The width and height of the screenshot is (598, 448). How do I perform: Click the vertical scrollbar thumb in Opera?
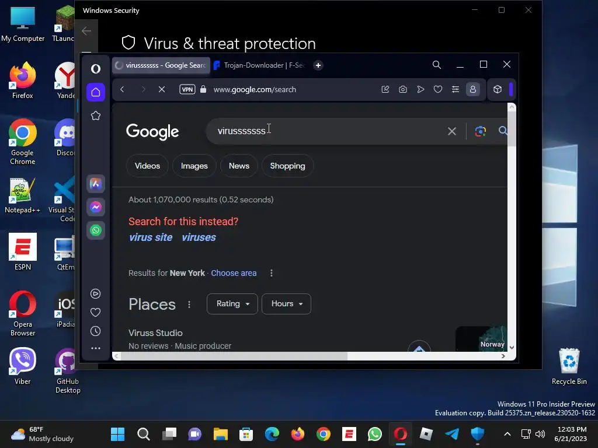pyautogui.click(x=512, y=129)
